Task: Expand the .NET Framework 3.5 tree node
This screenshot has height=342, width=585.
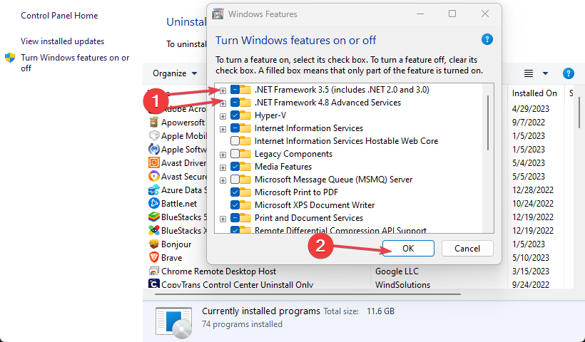Action: point(223,90)
